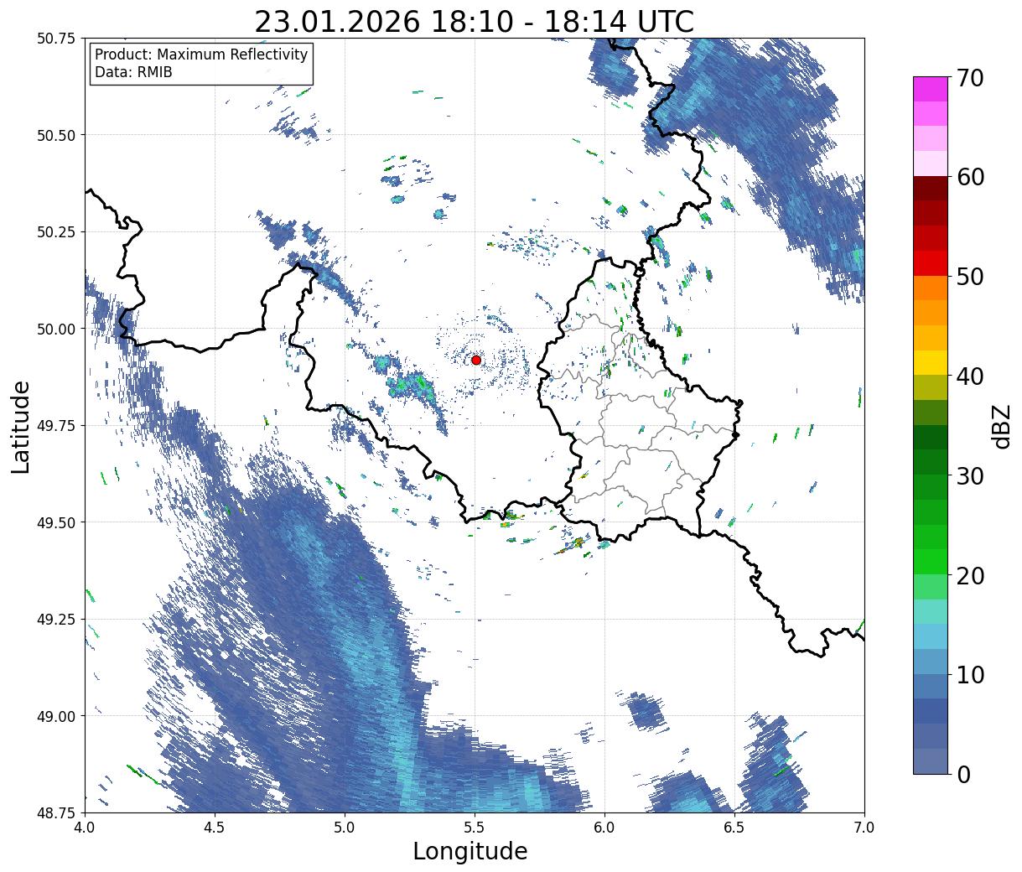Click the colorbar tick value 0

pyautogui.click(x=962, y=774)
